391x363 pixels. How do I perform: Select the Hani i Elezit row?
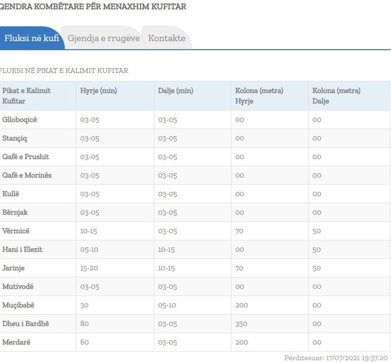point(22,249)
